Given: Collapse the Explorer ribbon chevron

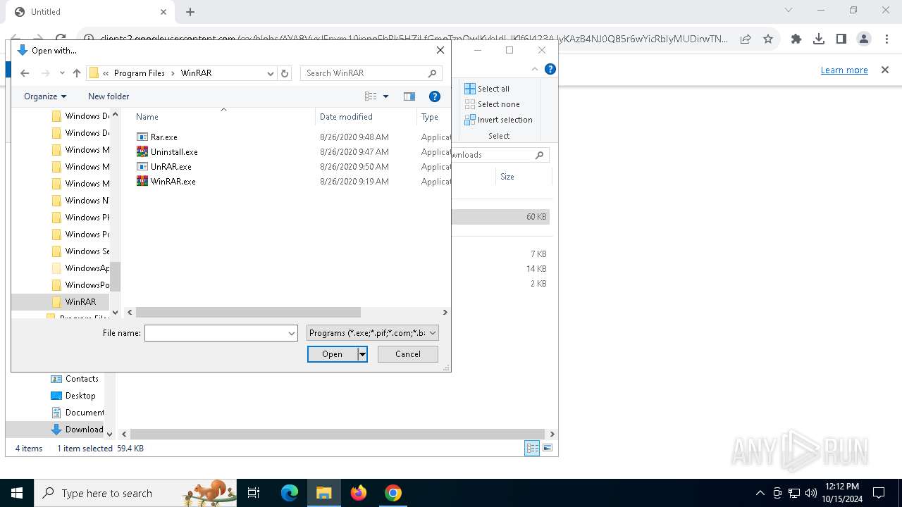Looking at the screenshot, I should 534,69.
